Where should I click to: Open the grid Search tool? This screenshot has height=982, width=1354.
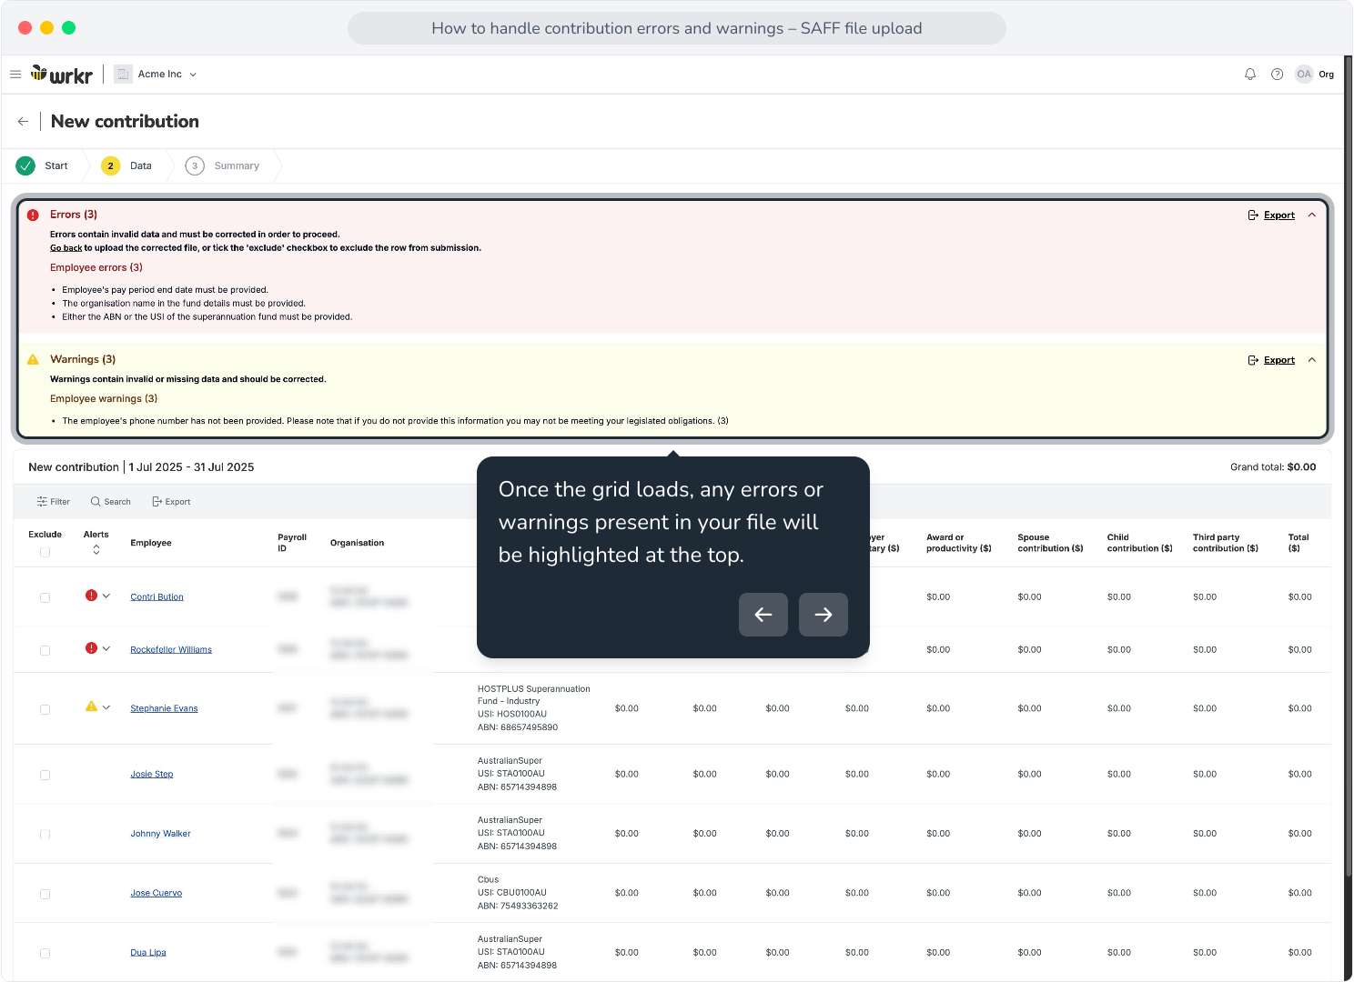(110, 502)
